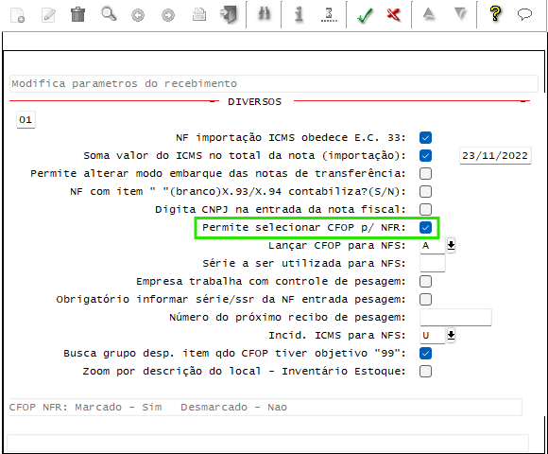Viewport: 548px width, 454px height.
Task: Click Série a ser utilizada para NFS field
Action: pos(433,263)
